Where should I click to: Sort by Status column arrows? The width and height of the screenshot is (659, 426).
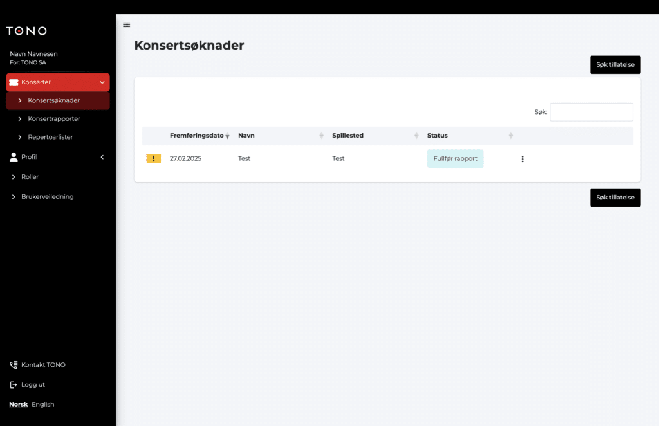coord(510,135)
